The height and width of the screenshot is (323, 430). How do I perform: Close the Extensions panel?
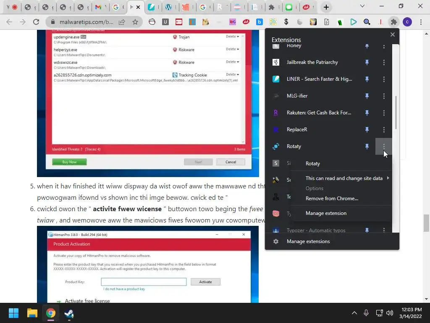(393, 34)
